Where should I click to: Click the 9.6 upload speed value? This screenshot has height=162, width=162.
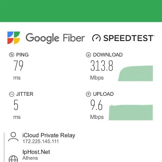click(96, 105)
